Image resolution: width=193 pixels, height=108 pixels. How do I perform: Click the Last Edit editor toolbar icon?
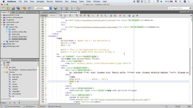tap(61, 16)
